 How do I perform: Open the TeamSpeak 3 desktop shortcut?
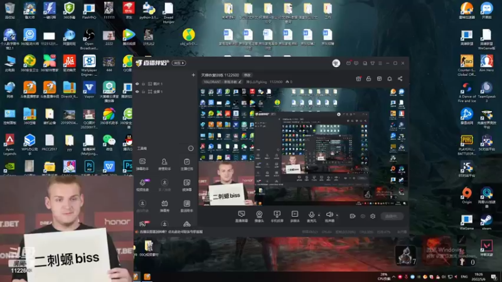[487, 91]
